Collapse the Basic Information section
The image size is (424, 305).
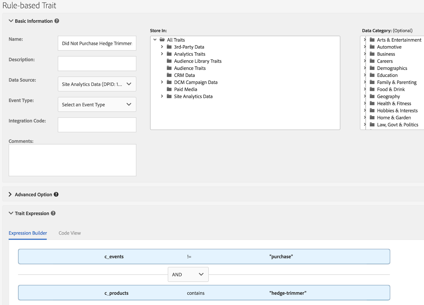coord(11,21)
